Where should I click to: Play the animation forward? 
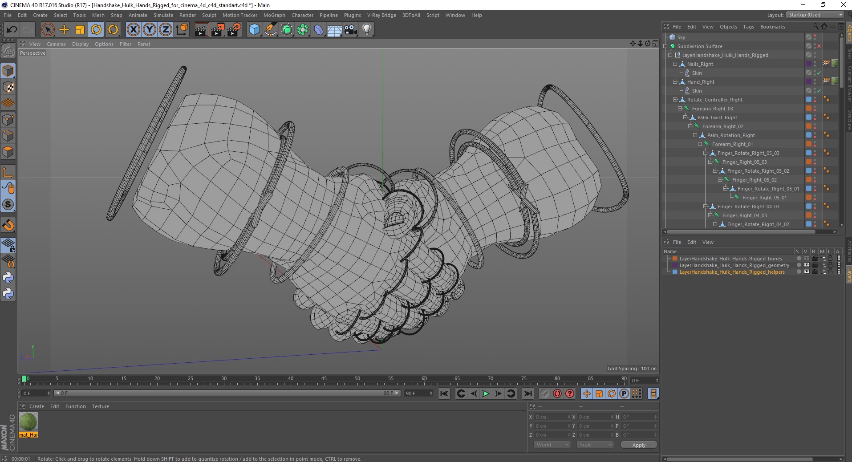tap(486, 393)
